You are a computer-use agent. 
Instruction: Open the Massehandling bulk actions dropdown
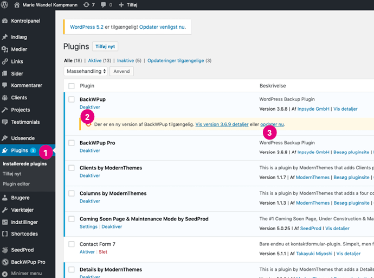pyautogui.click(x=86, y=71)
